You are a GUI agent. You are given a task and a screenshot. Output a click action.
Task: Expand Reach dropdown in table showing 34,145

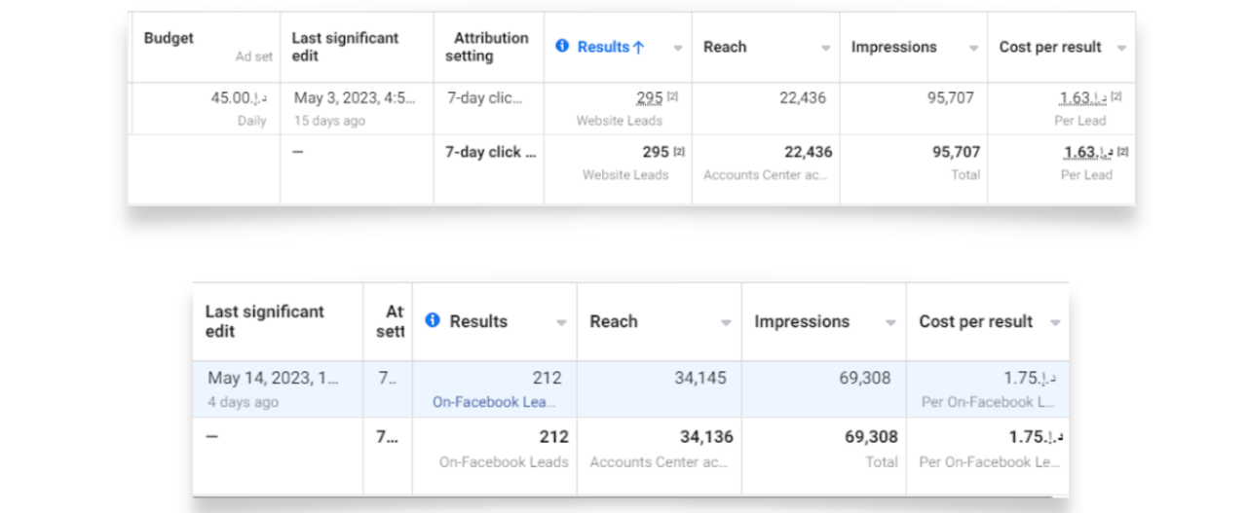pyautogui.click(x=726, y=322)
